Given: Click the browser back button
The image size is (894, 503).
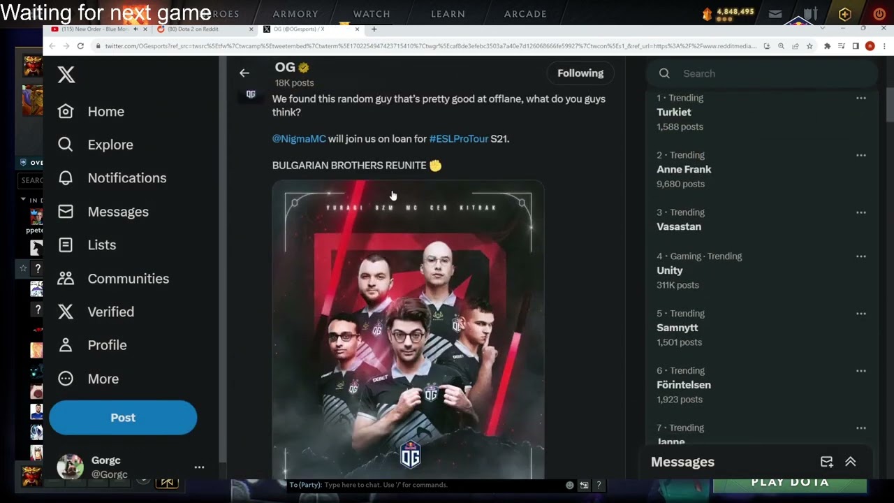Looking at the screenshot, I should pyautogui.click(x=52, y=46).
